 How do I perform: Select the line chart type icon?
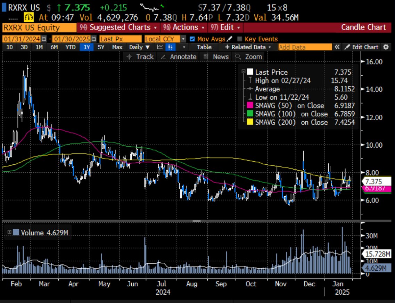click(x=160, y=47)
